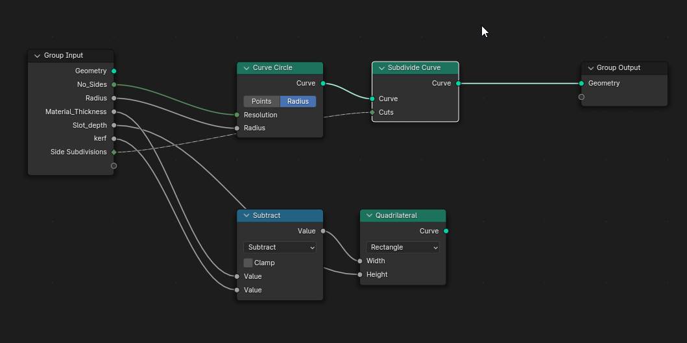
Task: Click Side Subdivisions diamond socket
Action: 114,152
